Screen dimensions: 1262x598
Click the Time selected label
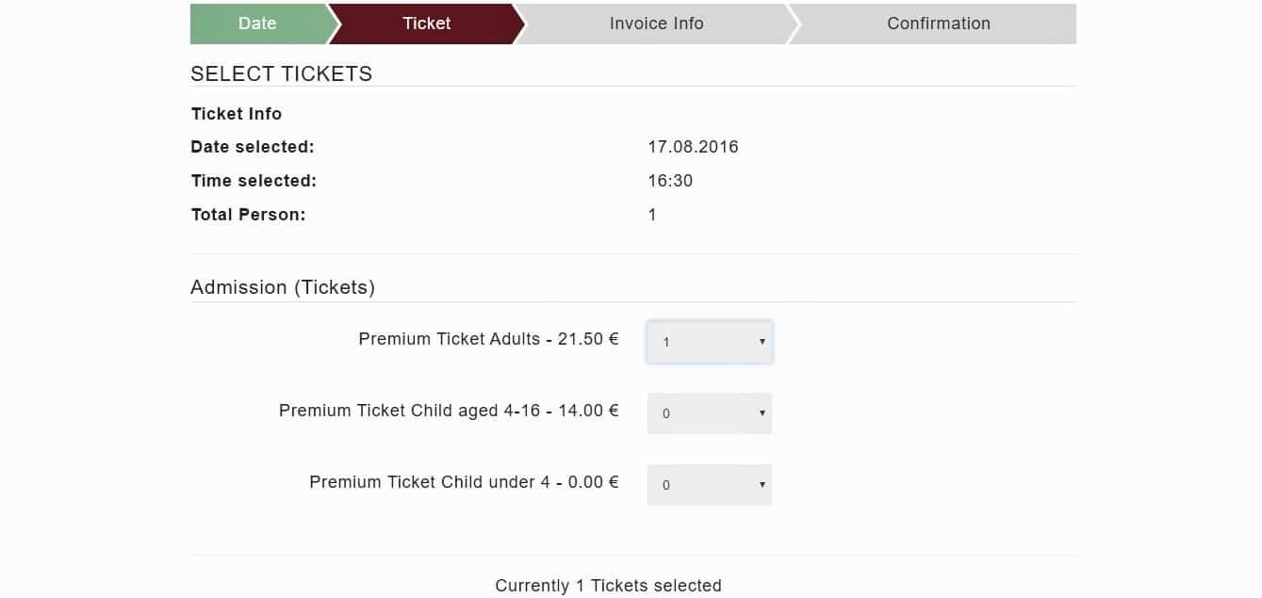254,181
